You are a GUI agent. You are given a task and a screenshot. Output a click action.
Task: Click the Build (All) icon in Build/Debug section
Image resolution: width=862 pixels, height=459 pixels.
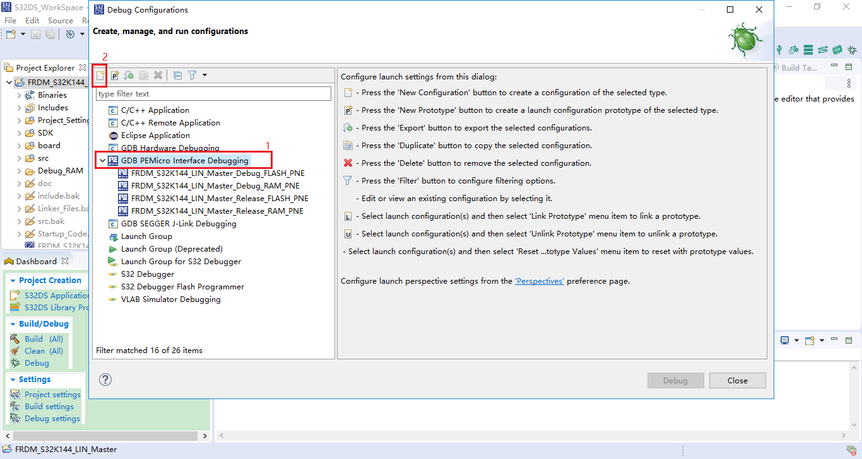click(15, 339)
